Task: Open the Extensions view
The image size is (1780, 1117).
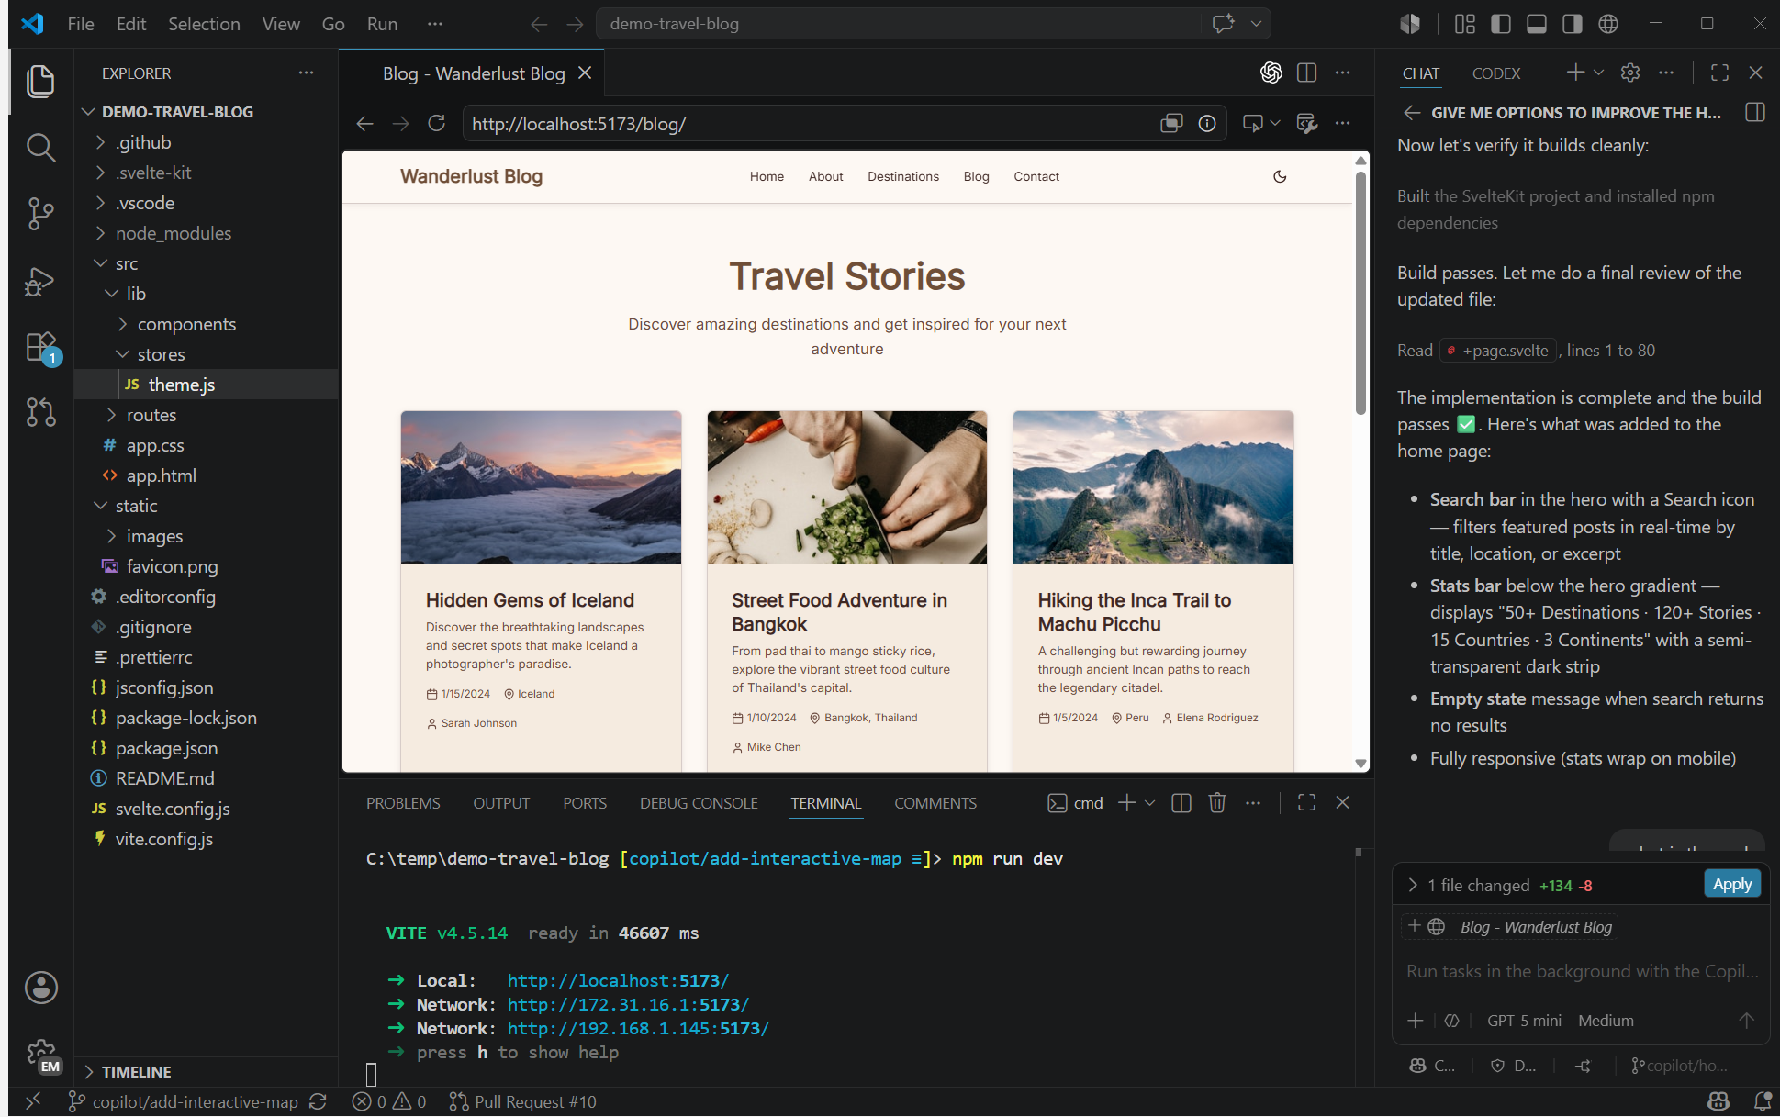Action: click(x=40, y=347)
